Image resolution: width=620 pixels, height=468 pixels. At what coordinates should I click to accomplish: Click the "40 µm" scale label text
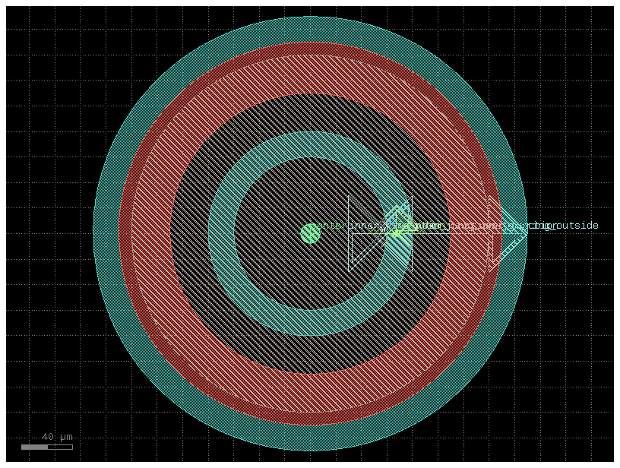(x=57, y=437)
